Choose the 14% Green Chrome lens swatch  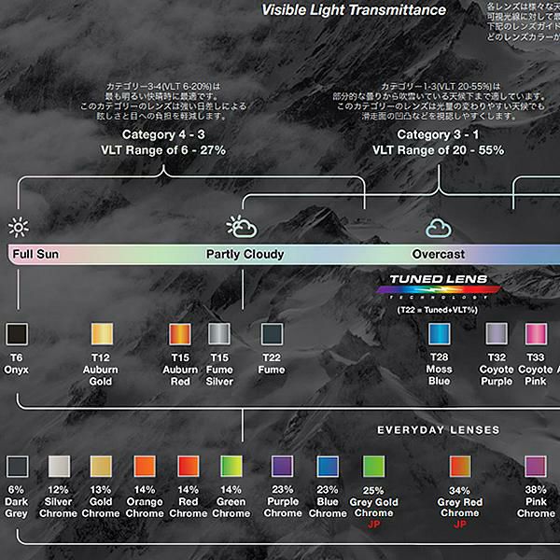pyautogui.click(x=231, y=466)
